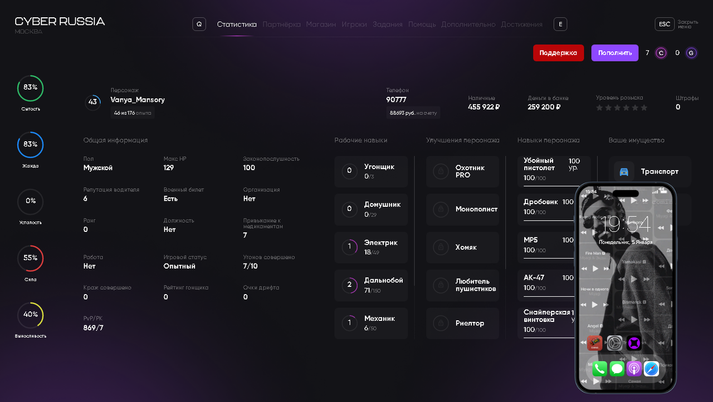Open the gray Settings gear app on smartphone

614,343
